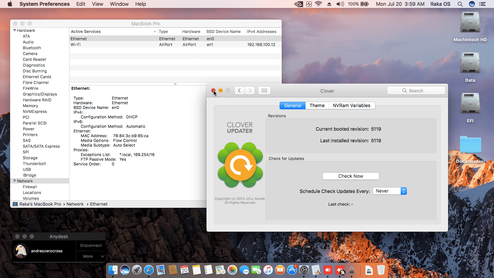Open the Schedule Check Updates dropdown

[x=389, y=191]
